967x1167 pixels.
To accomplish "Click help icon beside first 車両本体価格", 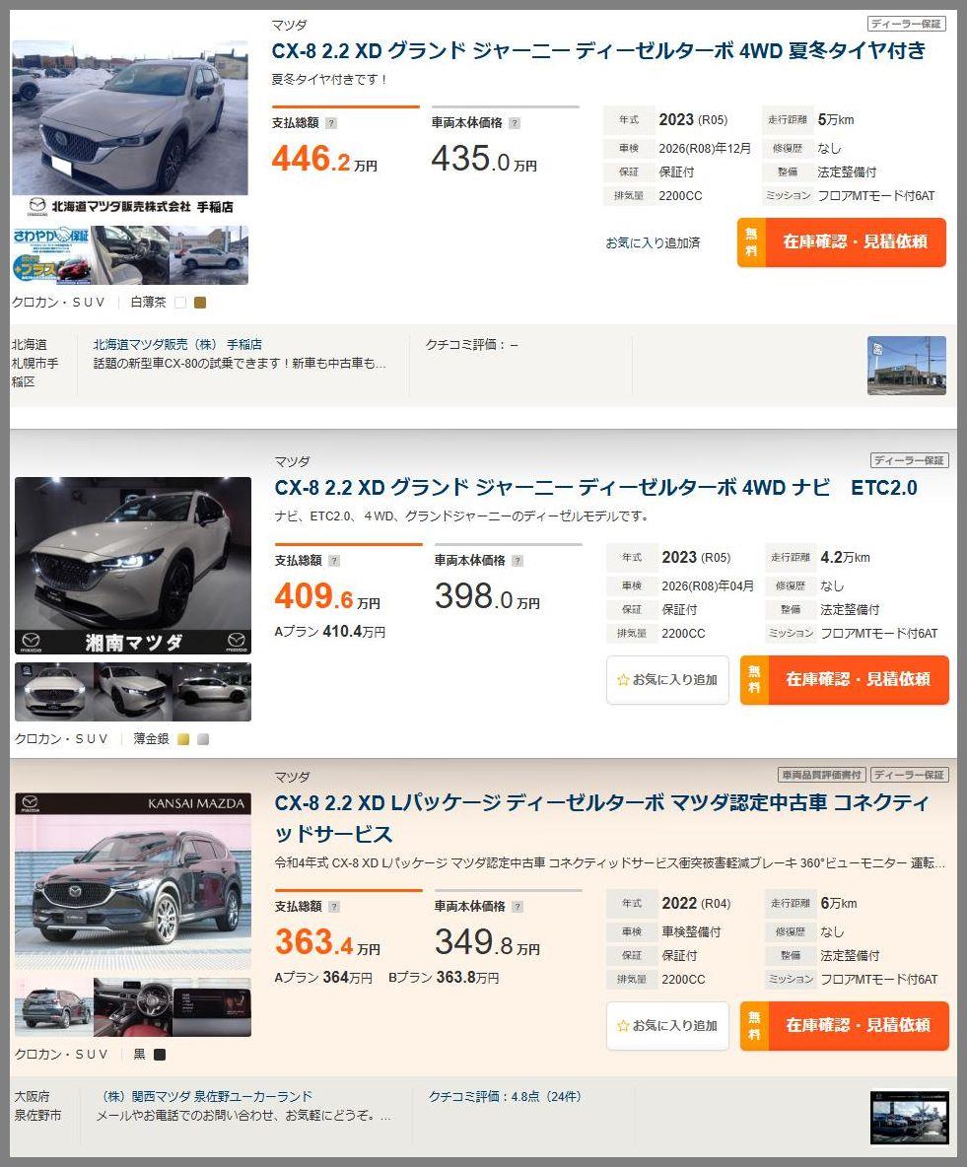I will coord(515,123).
